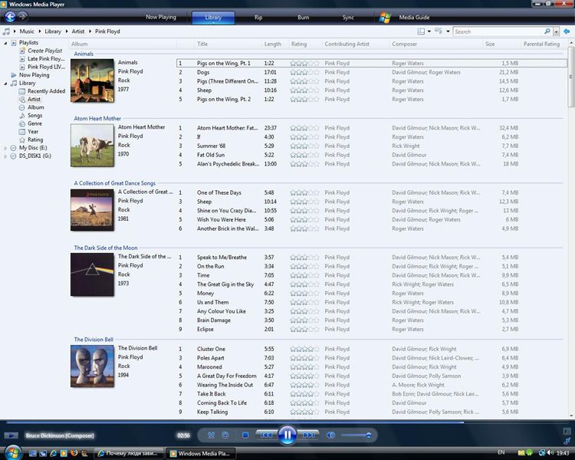The image size is (575, 460).
Task: Select The Dark Side of the Moon cover
Action: pos(92,274)
